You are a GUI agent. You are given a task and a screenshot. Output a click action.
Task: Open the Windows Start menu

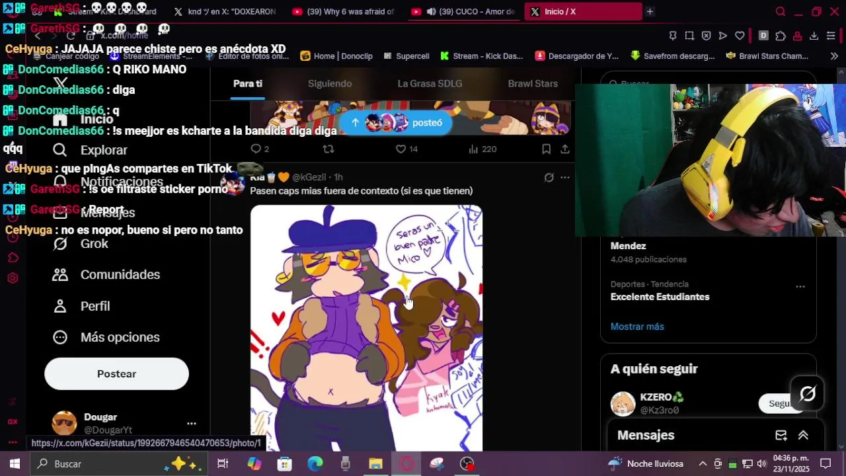[x=15, y=463]
